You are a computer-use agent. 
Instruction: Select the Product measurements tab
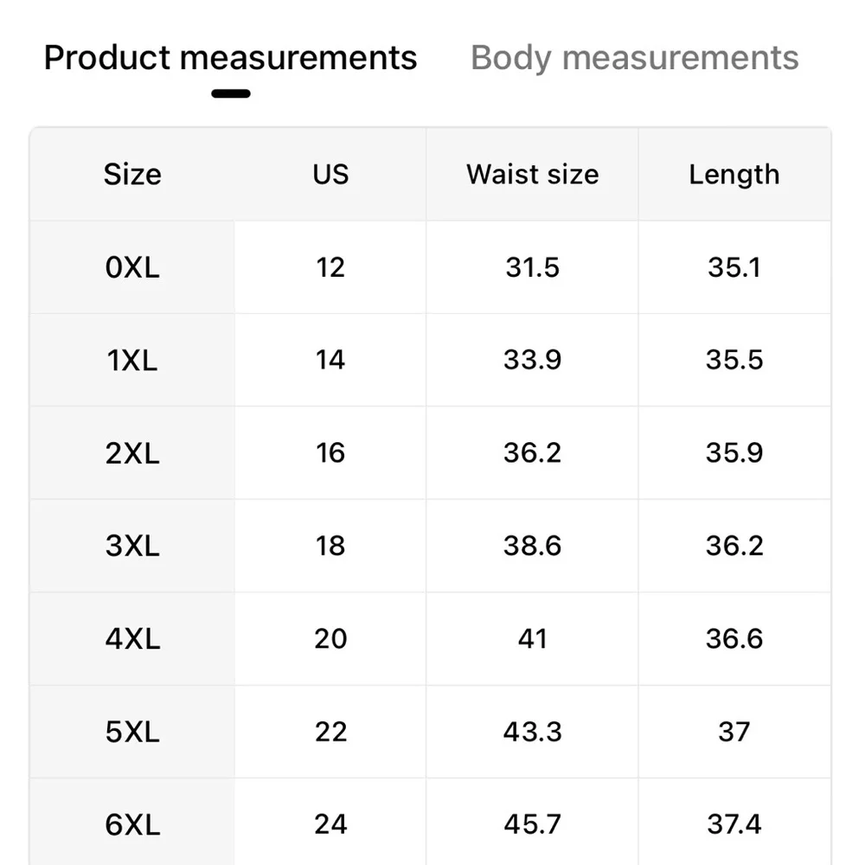(230, 58)
